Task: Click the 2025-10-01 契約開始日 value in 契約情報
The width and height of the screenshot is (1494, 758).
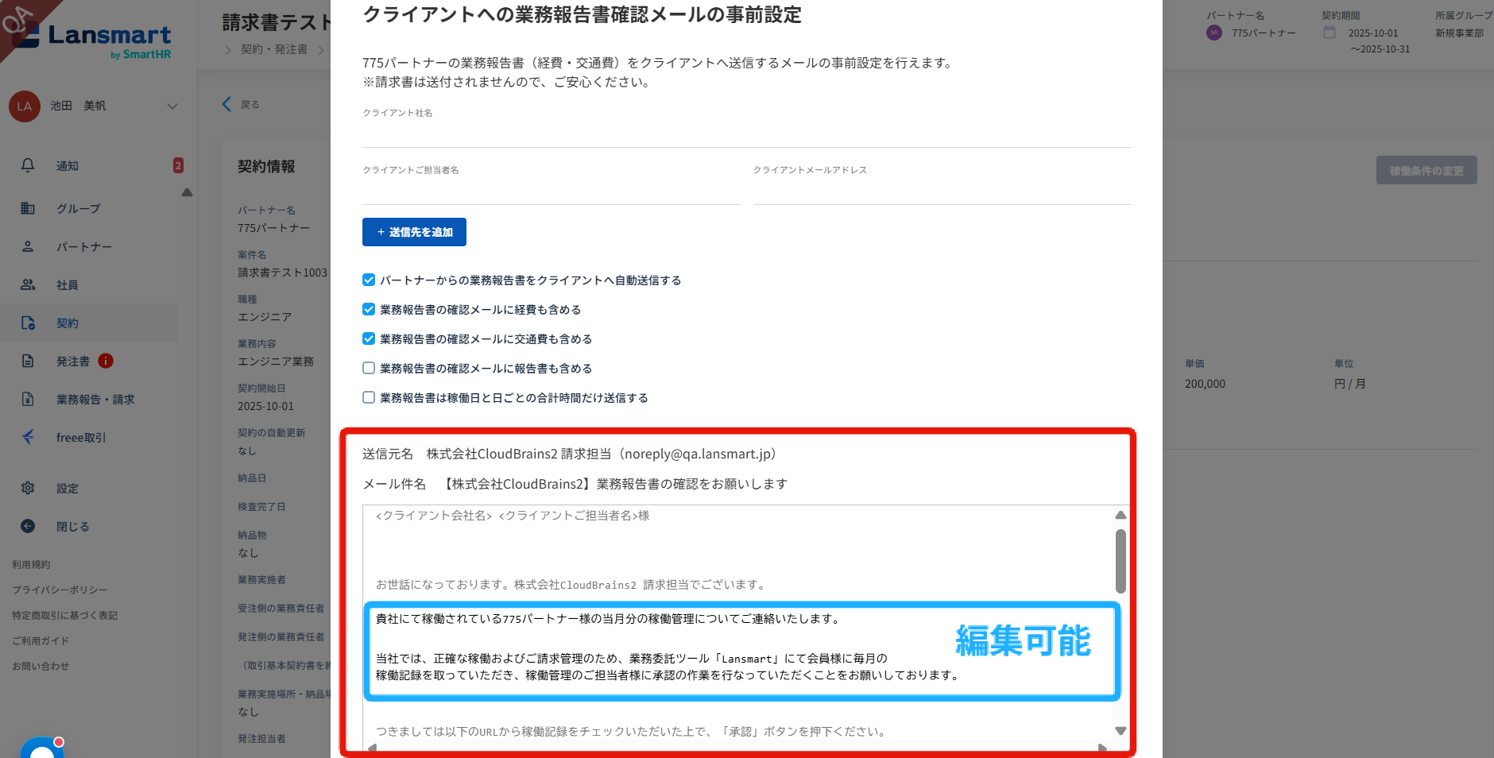Action: click(265, 406)
